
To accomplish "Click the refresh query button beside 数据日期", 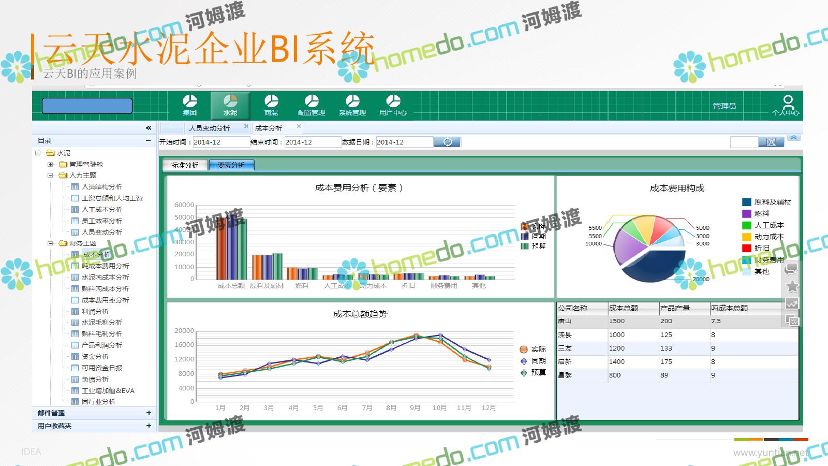I will tap(447, 142).
